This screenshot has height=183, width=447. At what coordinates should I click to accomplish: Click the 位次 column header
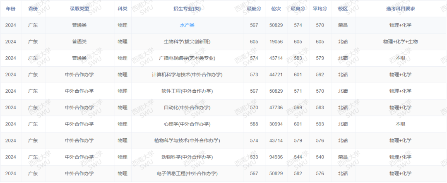point(276,9)
